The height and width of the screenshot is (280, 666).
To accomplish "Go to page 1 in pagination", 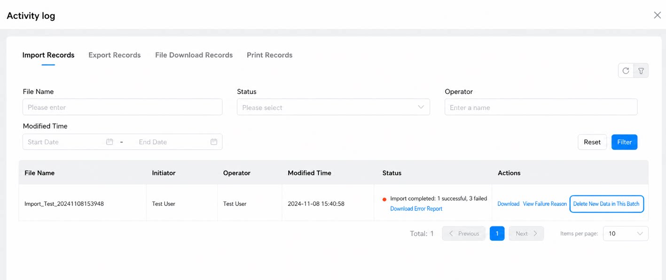I will [497, 234].
